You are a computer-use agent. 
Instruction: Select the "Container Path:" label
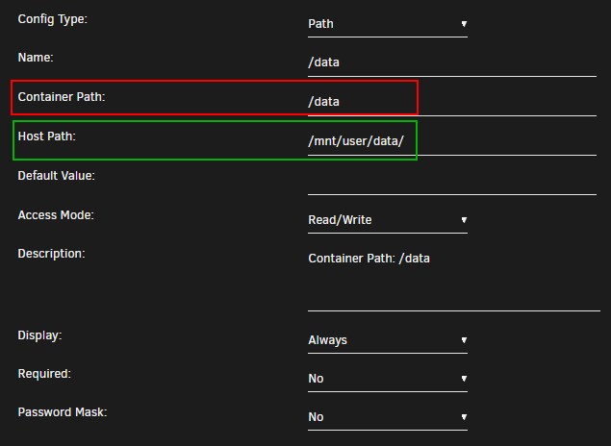click(62, 96)
